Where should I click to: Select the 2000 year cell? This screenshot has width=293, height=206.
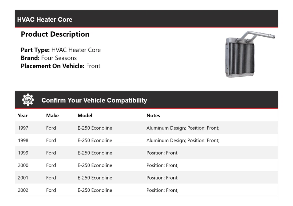[23, 165]
